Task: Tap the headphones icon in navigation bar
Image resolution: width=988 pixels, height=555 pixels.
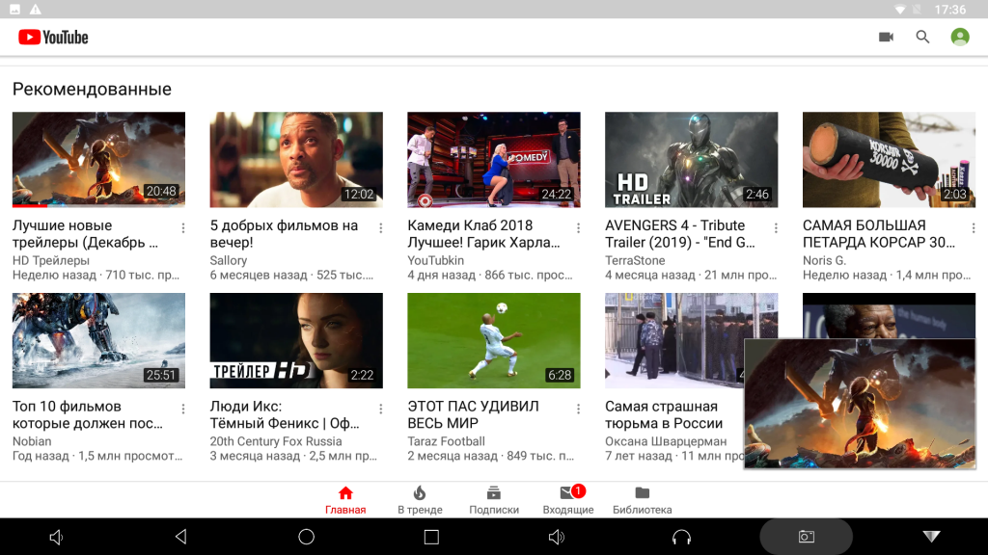Action: (681, 537)
